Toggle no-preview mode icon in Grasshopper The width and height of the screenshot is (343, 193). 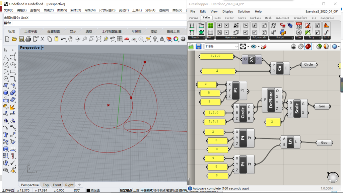click(x=293, y=46)
